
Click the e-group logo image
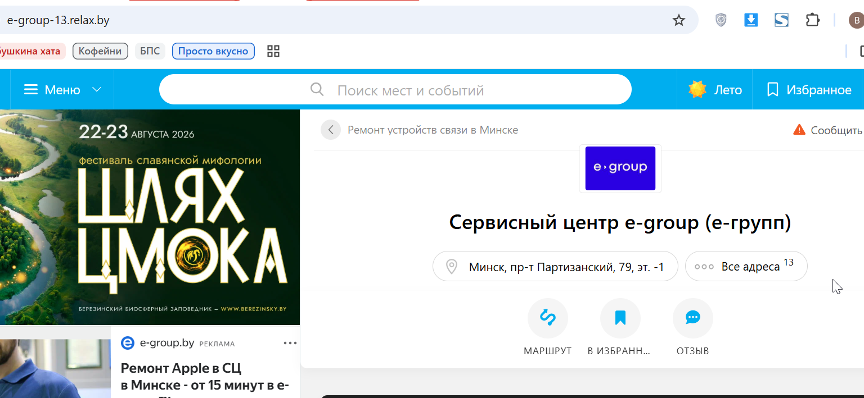coord(620,168)
